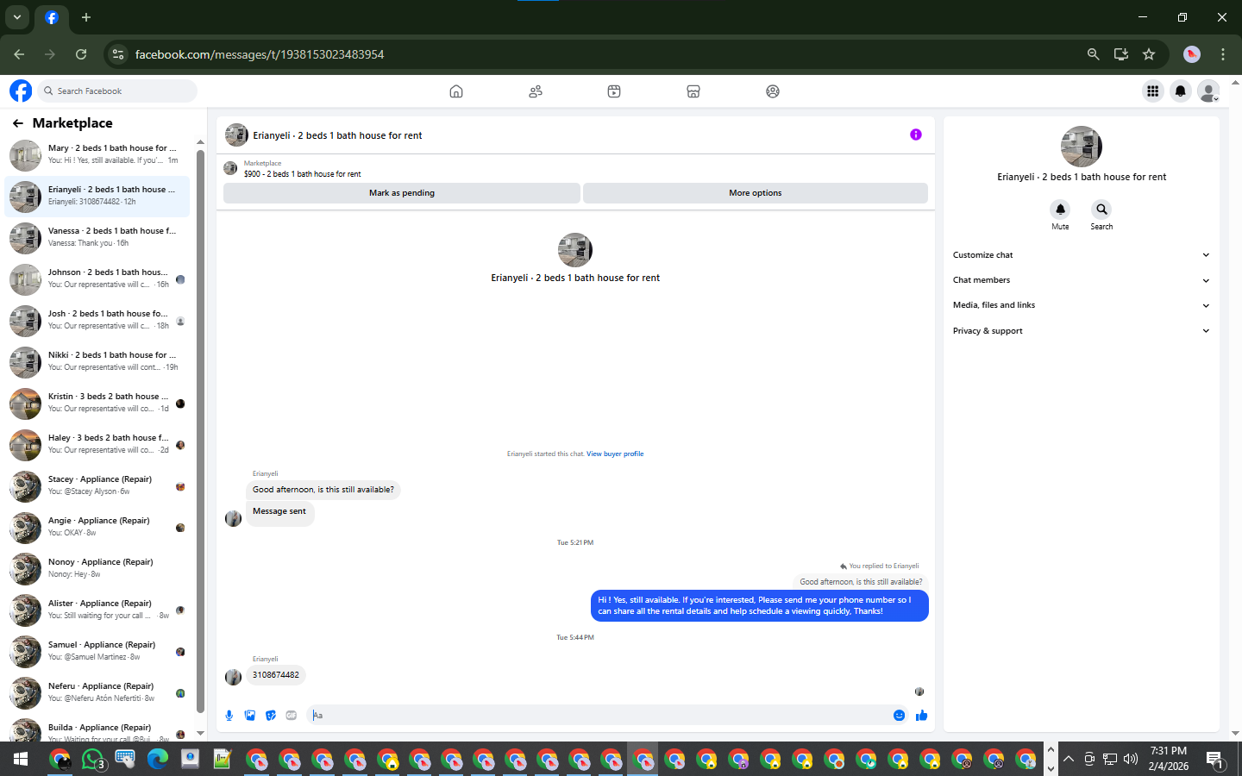Send a thumbs-up like
Image resolution: width=1242 pixels, height=776 pixels.
[x=921, y=715]
